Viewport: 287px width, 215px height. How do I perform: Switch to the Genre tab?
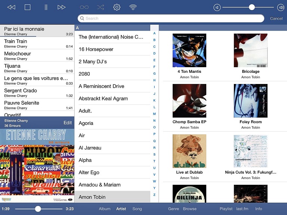tap(173, 209)
